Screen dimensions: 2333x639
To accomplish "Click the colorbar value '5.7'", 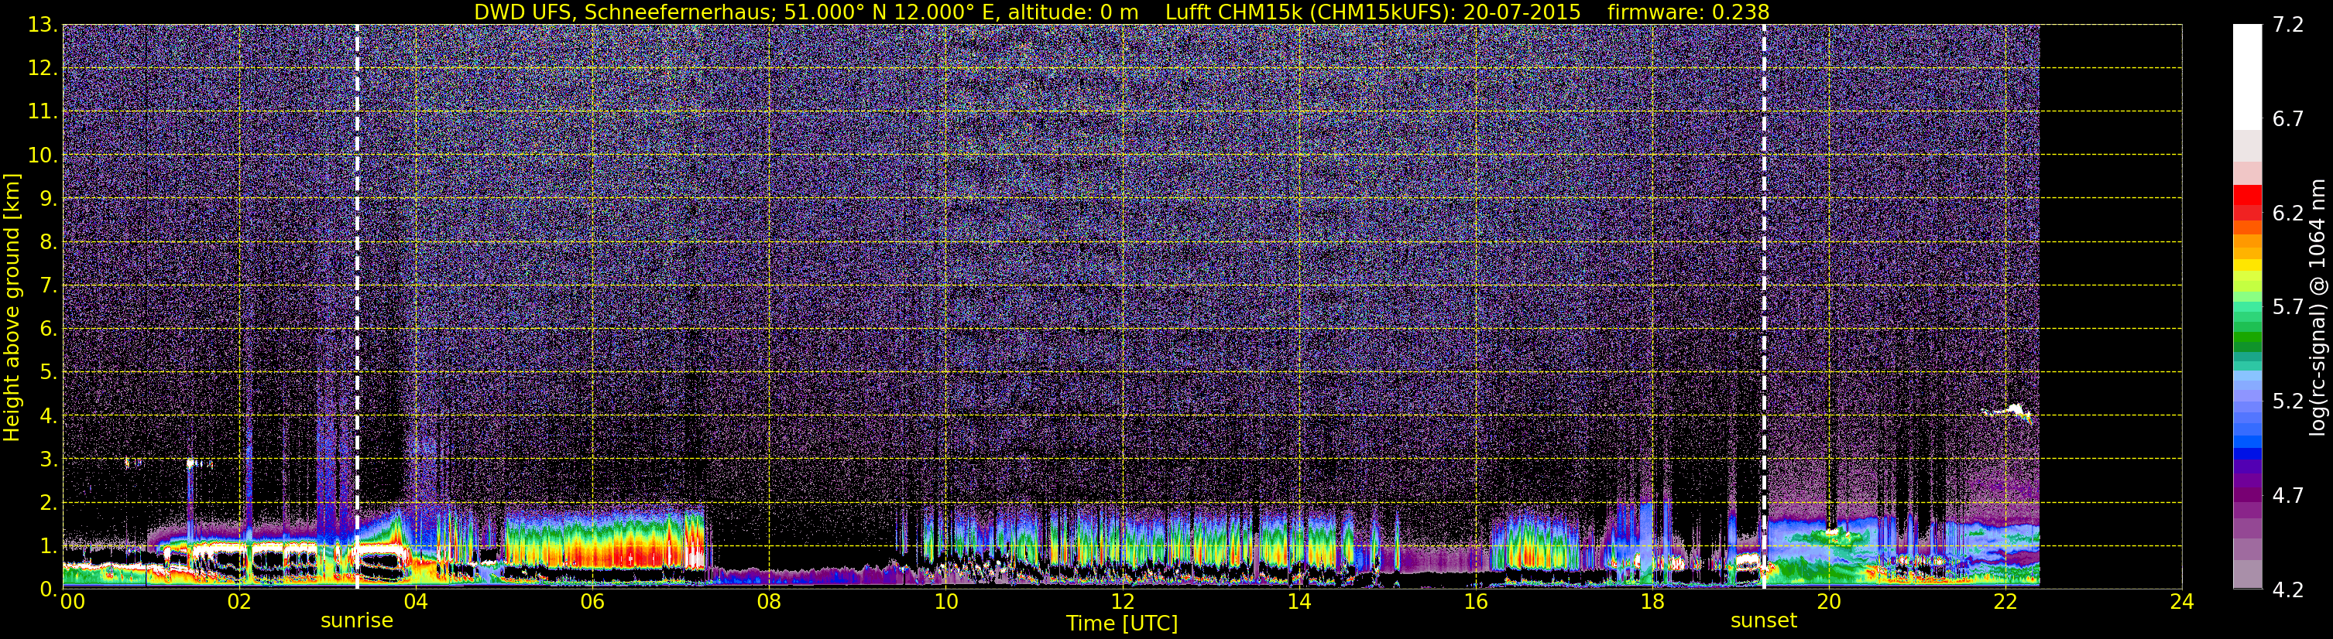I will pyautogui.click(x=2288, y=308).
